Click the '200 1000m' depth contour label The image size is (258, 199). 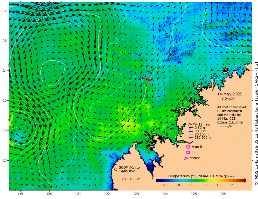pyautogui.click(x=131, y=179)
